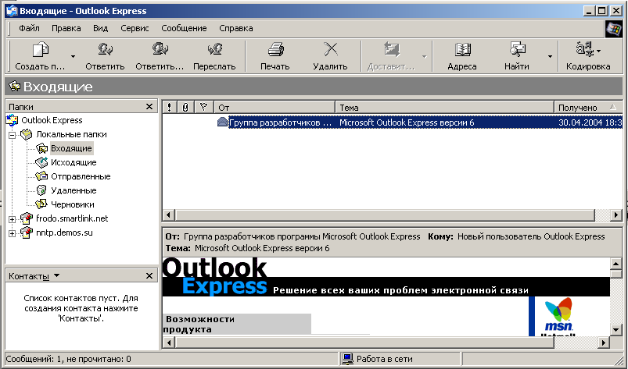The height and width of the screenshot is (369, 628).
Task: Select the nntp.demos.su news server
Action: point(64,232)
